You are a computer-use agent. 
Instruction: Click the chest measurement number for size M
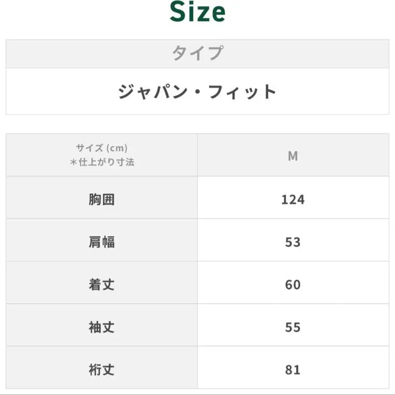coord(293,200)
